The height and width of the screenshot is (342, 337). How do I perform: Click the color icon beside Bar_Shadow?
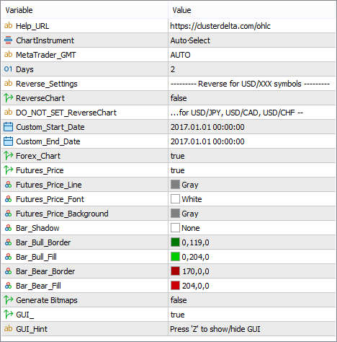8,228
